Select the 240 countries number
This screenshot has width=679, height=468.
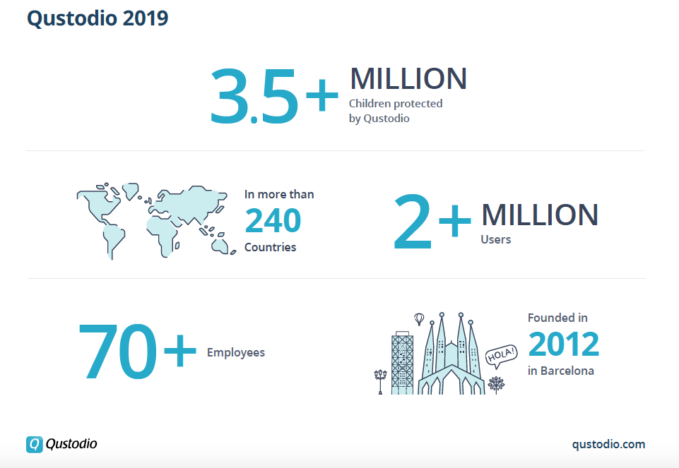point(273,221)
